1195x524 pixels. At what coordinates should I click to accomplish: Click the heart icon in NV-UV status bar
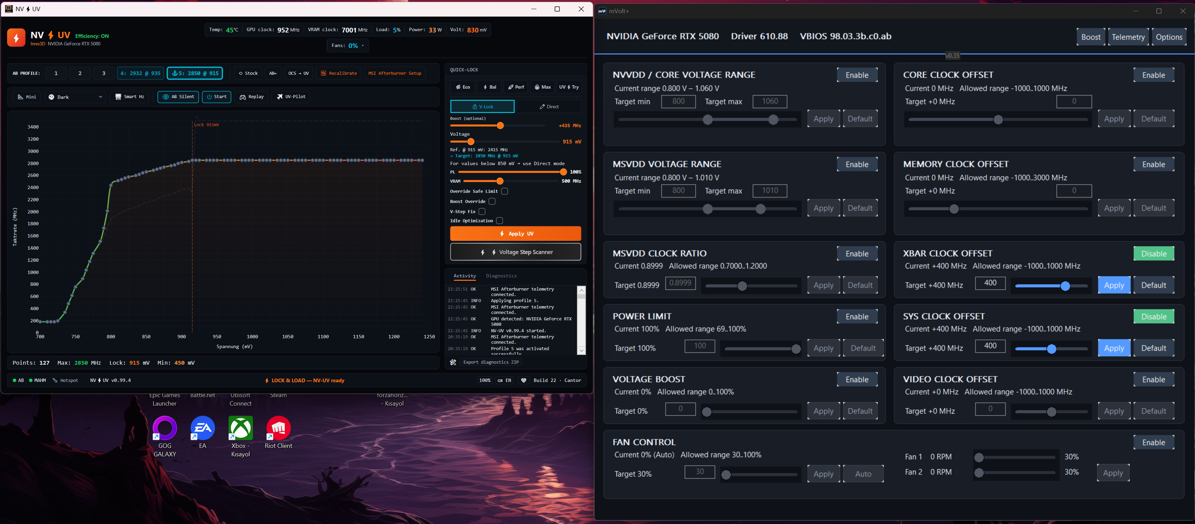524,380
